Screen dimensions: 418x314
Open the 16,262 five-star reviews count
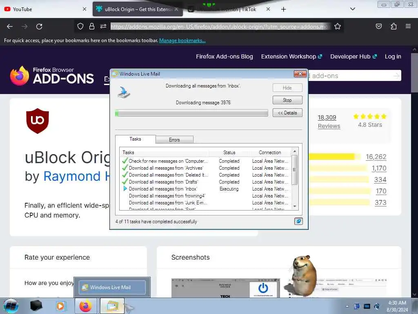point(376,157)
